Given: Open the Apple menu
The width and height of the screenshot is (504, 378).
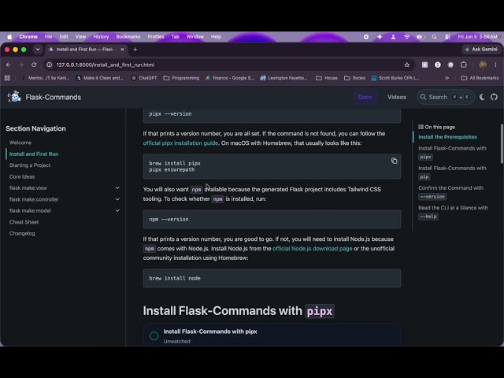Looking at the screenshot, I should (x=9, y=37).
